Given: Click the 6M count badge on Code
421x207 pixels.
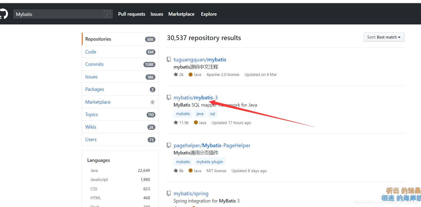Looking at the screenshot, I should click(151, 52).
